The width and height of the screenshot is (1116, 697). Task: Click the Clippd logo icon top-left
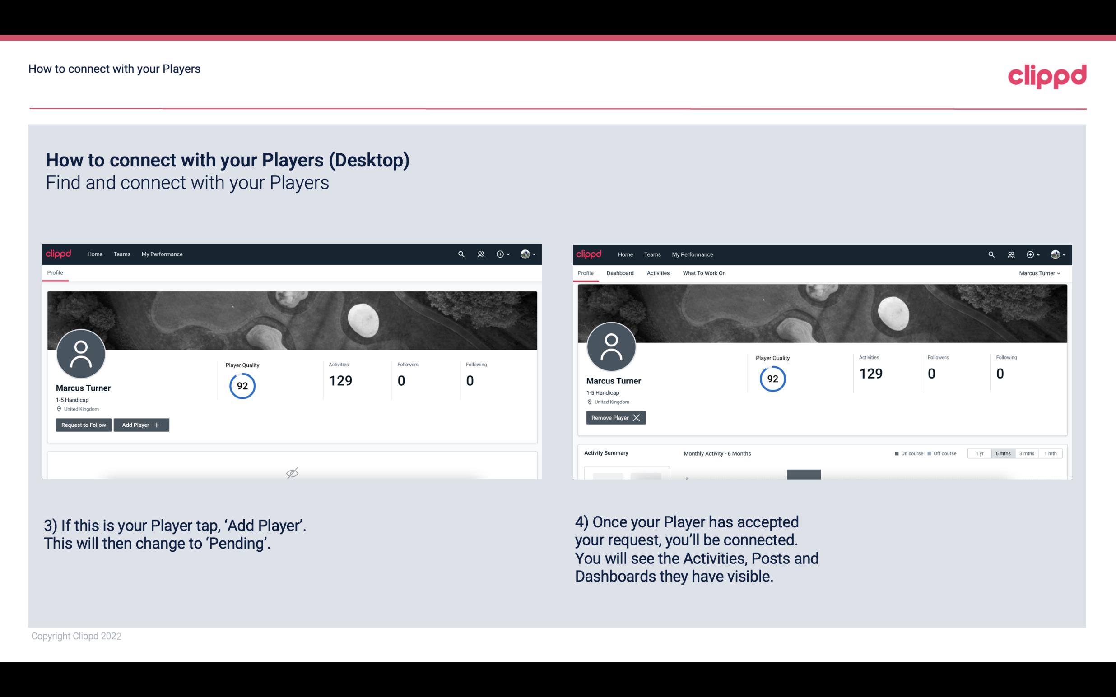[x=59, y=254]
